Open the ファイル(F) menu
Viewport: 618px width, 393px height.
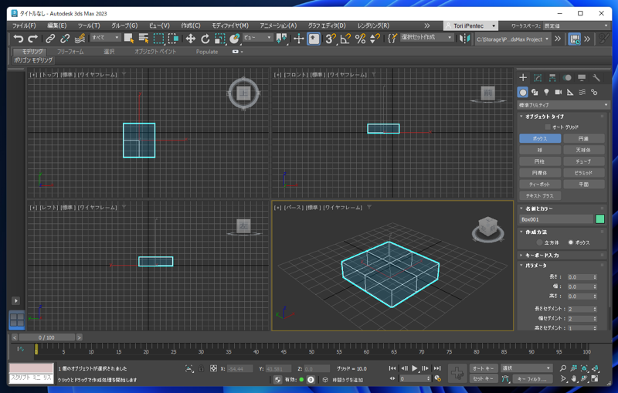click(24, 25)
